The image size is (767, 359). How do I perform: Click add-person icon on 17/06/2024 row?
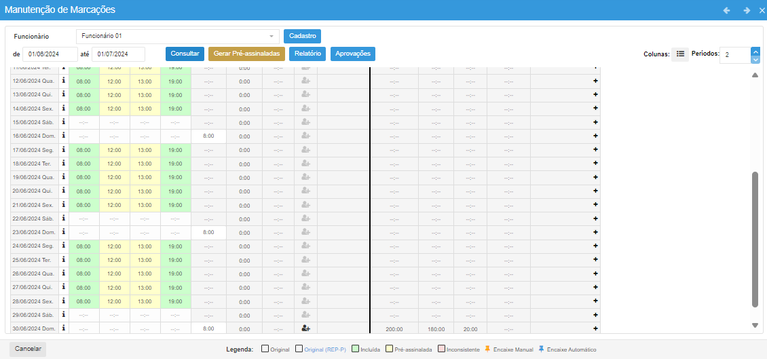point(305,150)
